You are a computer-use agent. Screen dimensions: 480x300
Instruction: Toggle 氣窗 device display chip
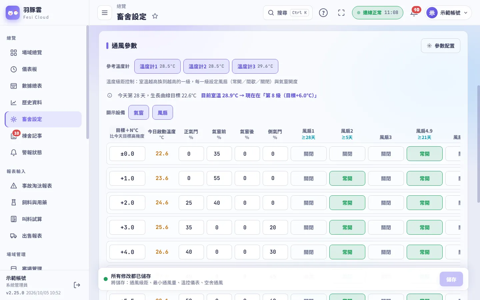pyautogui.click(x=139, y=113)
